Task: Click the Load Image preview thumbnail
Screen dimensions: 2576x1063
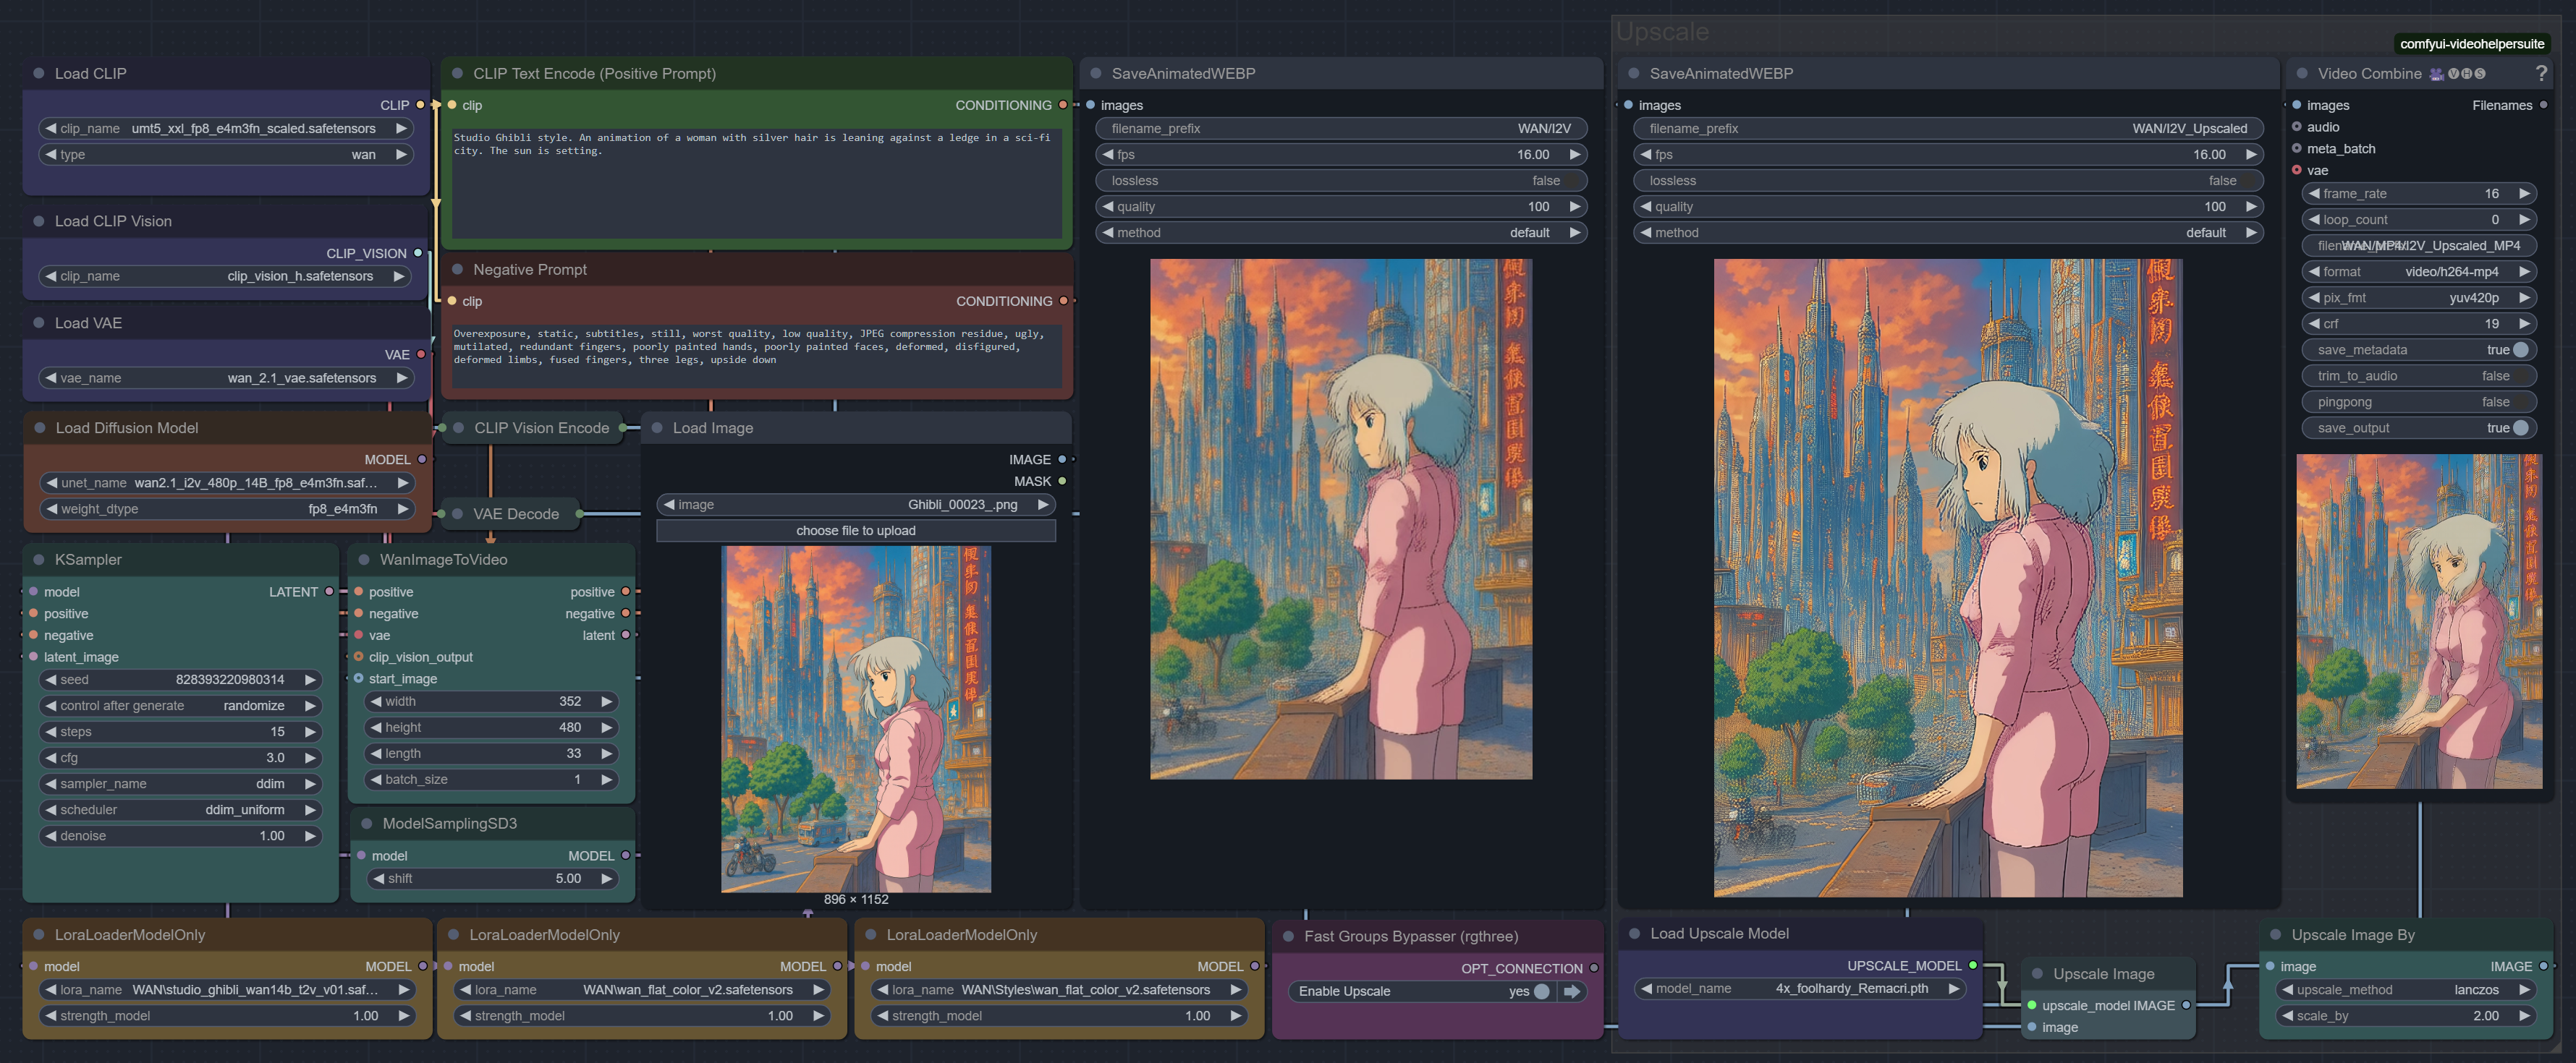Action: point(856,720)
